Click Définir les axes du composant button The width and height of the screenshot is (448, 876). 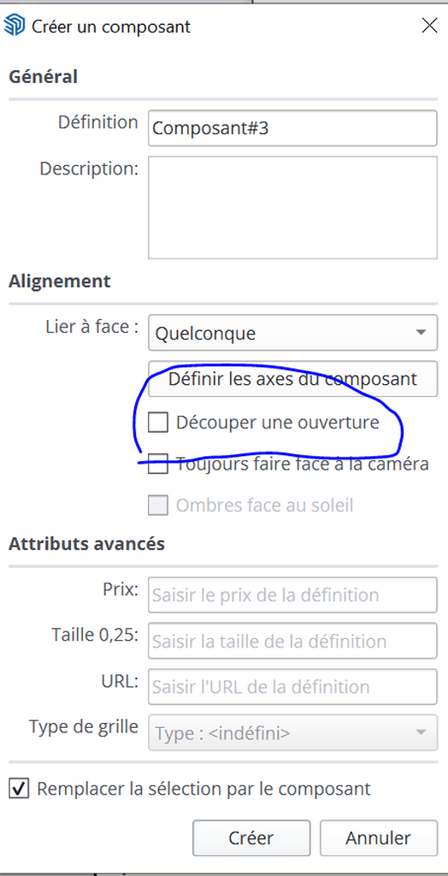292,379
